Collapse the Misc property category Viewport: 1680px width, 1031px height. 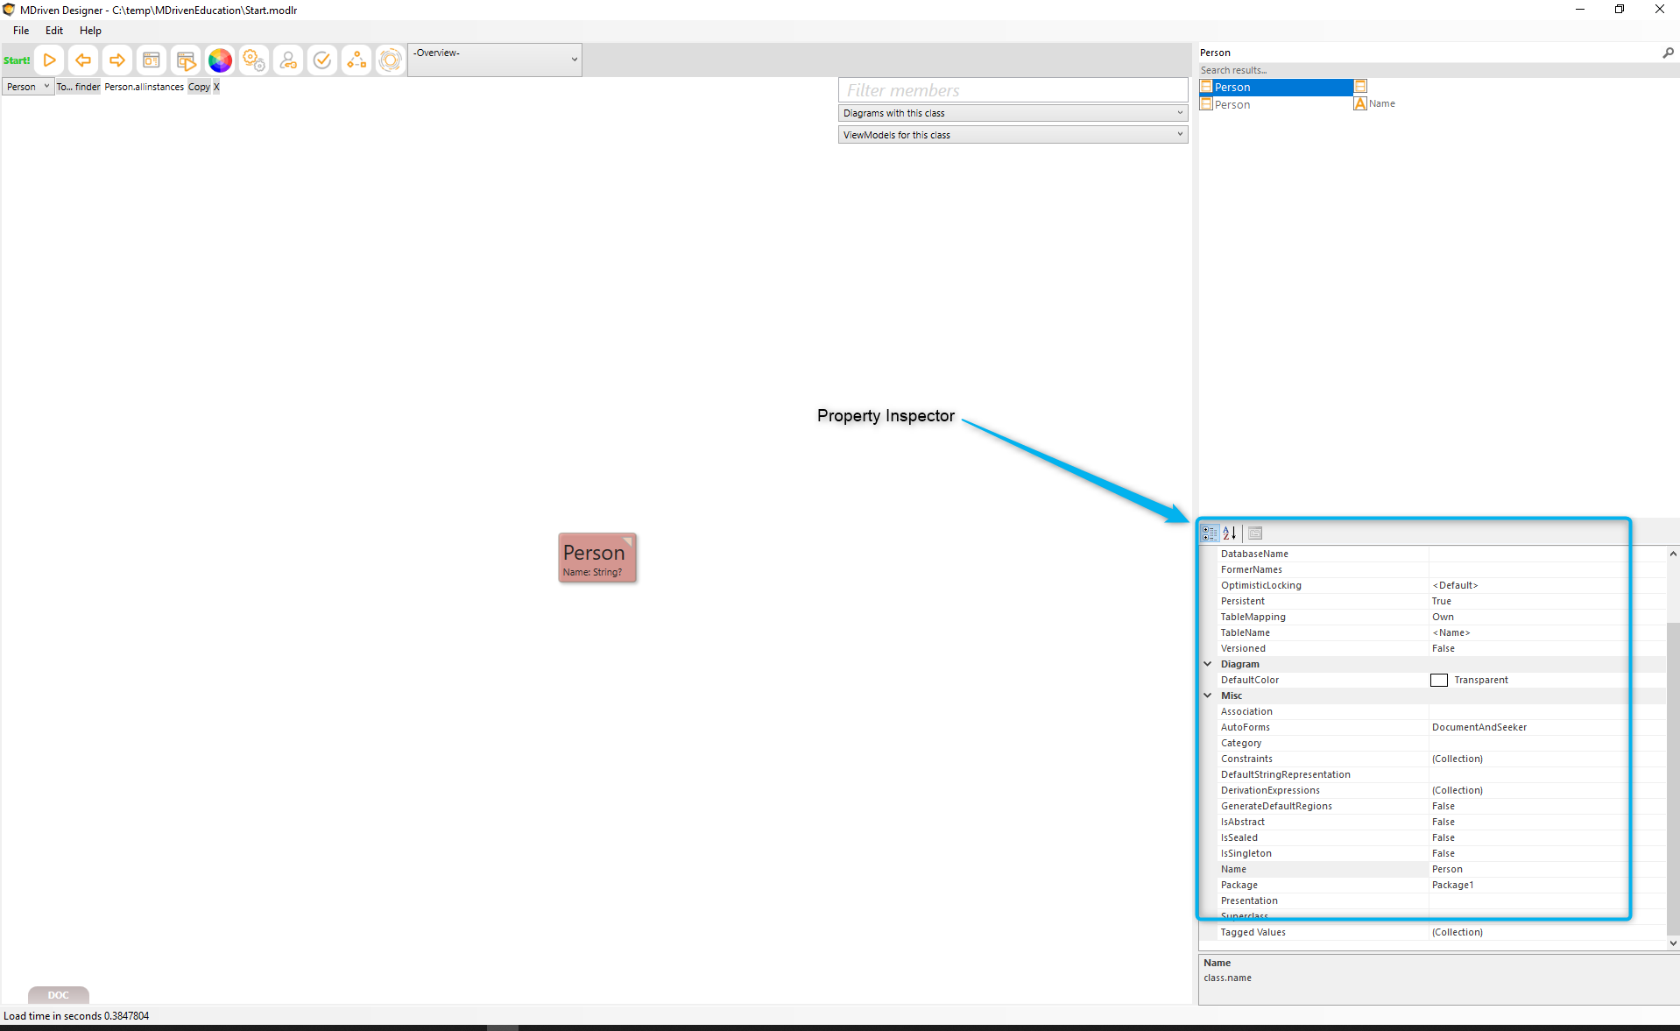[x=1208, y=696]
